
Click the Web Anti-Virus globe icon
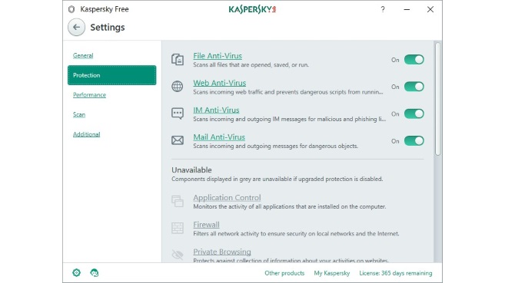coord(178,87)
